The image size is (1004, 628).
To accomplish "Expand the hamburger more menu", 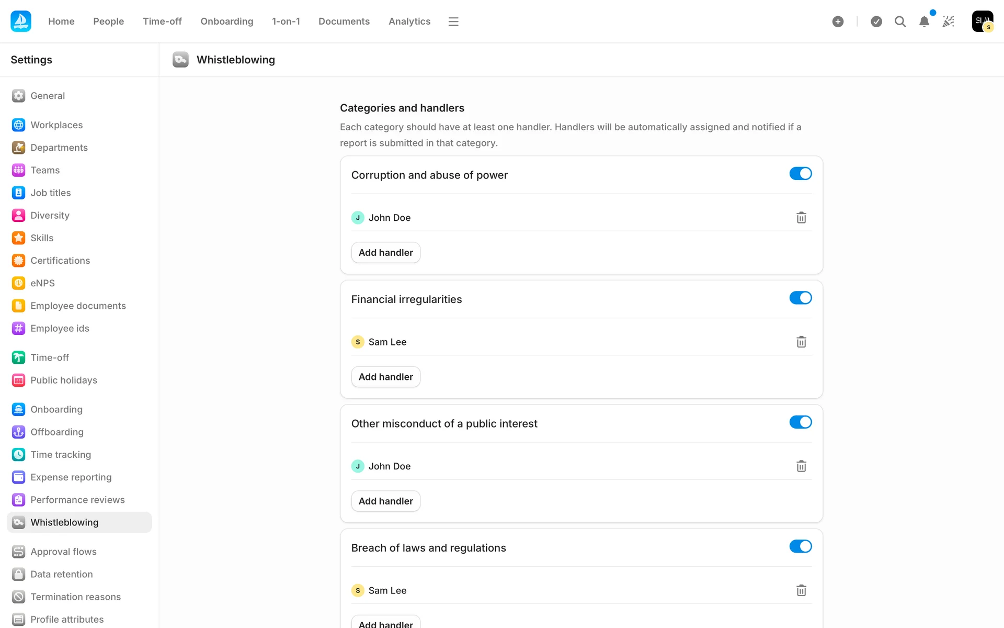I will (453, 21).
